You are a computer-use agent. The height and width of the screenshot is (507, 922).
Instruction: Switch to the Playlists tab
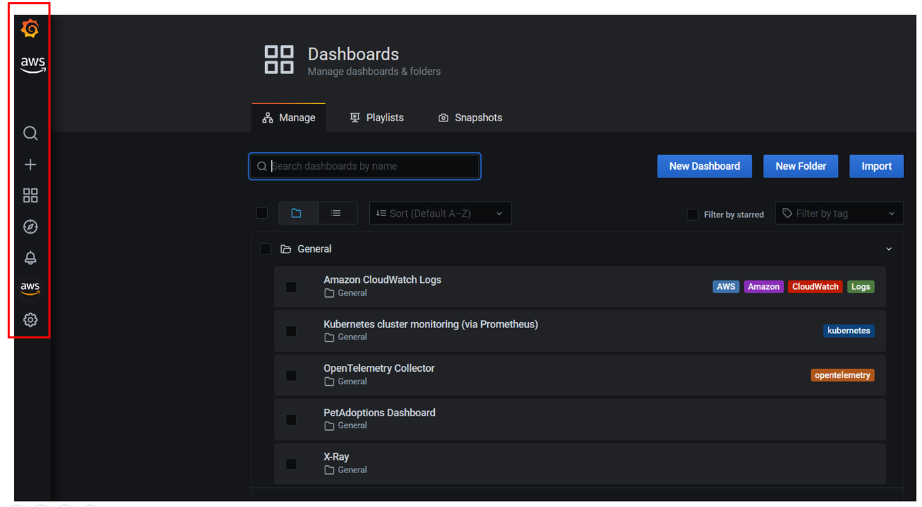pyautogui.click(x=376, y=117)
